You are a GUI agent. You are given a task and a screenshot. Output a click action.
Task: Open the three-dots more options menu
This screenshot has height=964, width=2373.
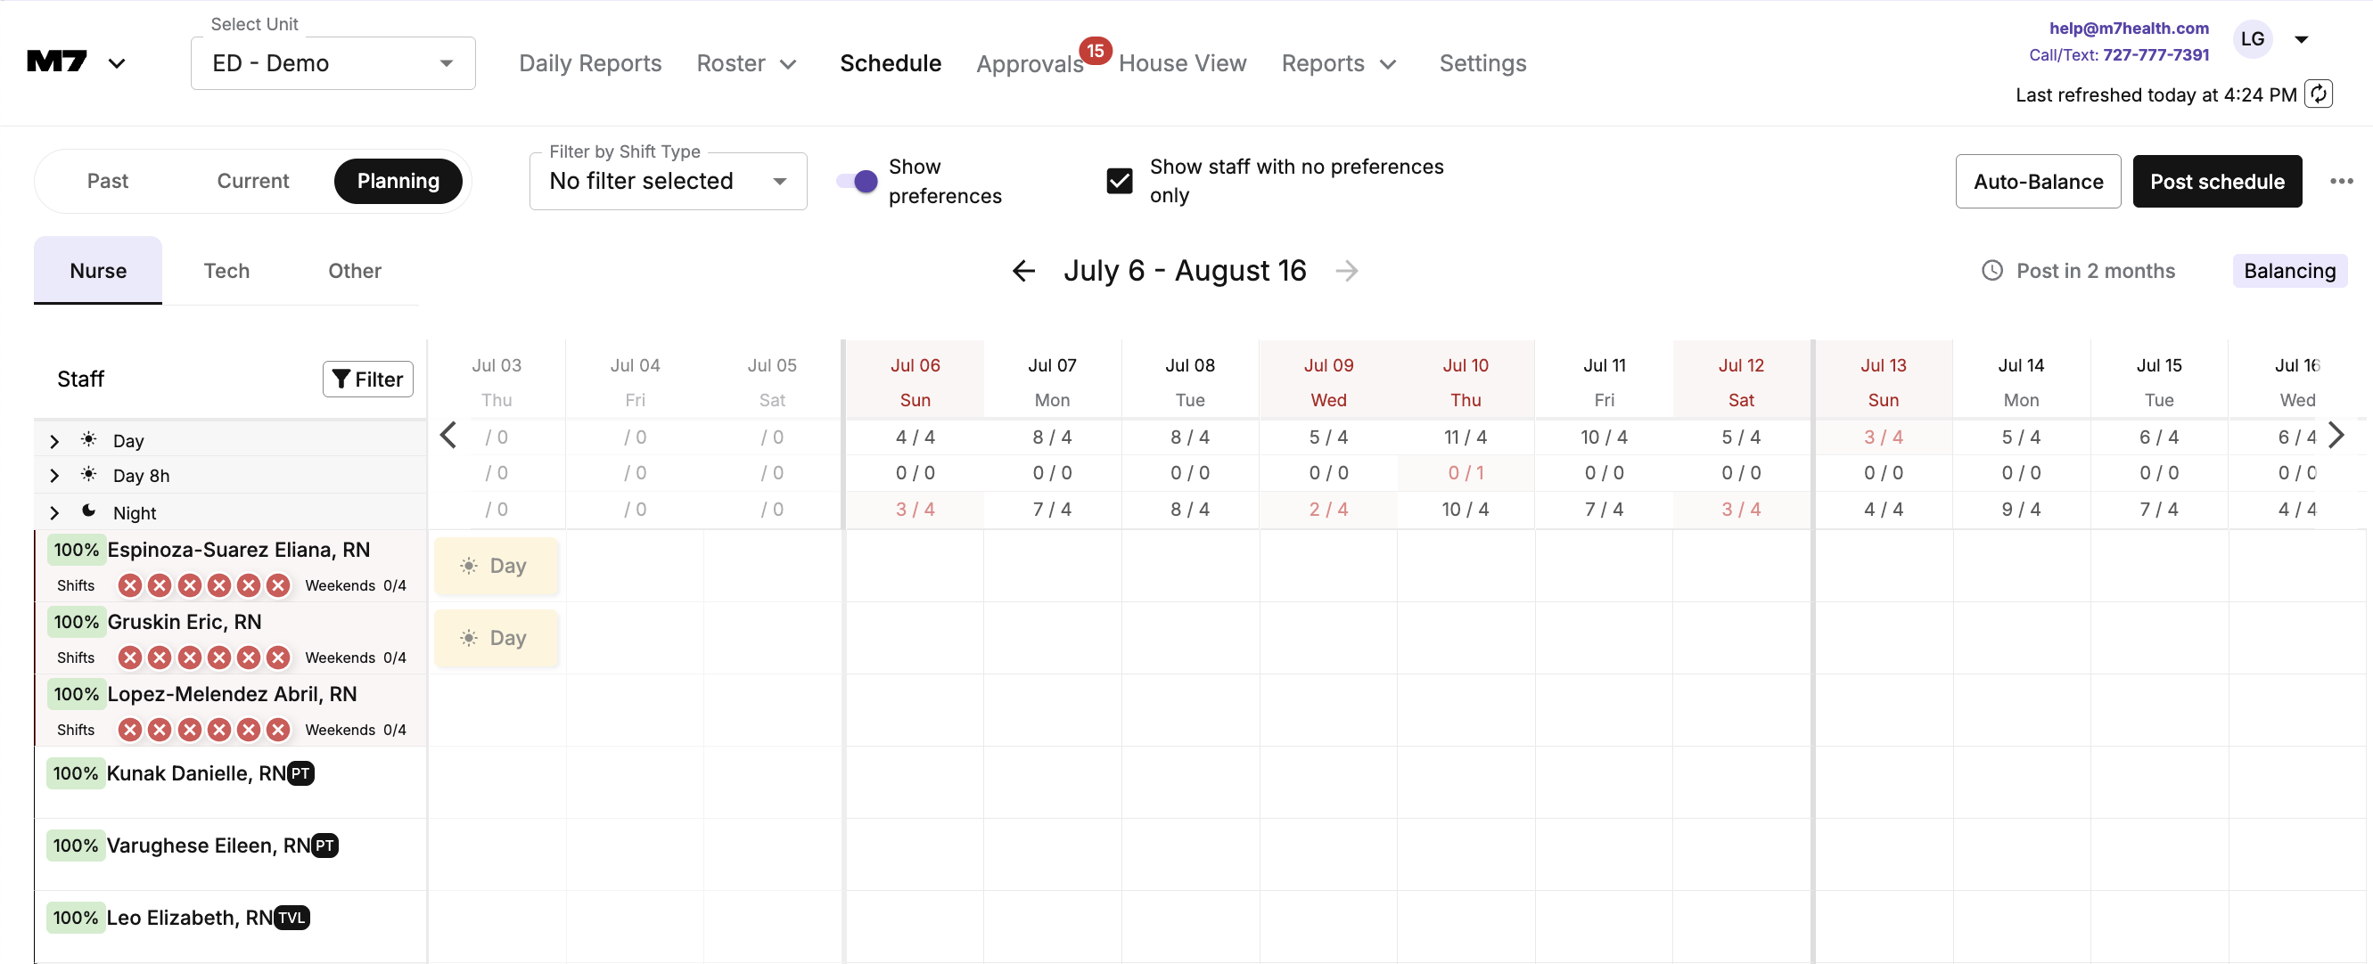[x=2341, y=182]
